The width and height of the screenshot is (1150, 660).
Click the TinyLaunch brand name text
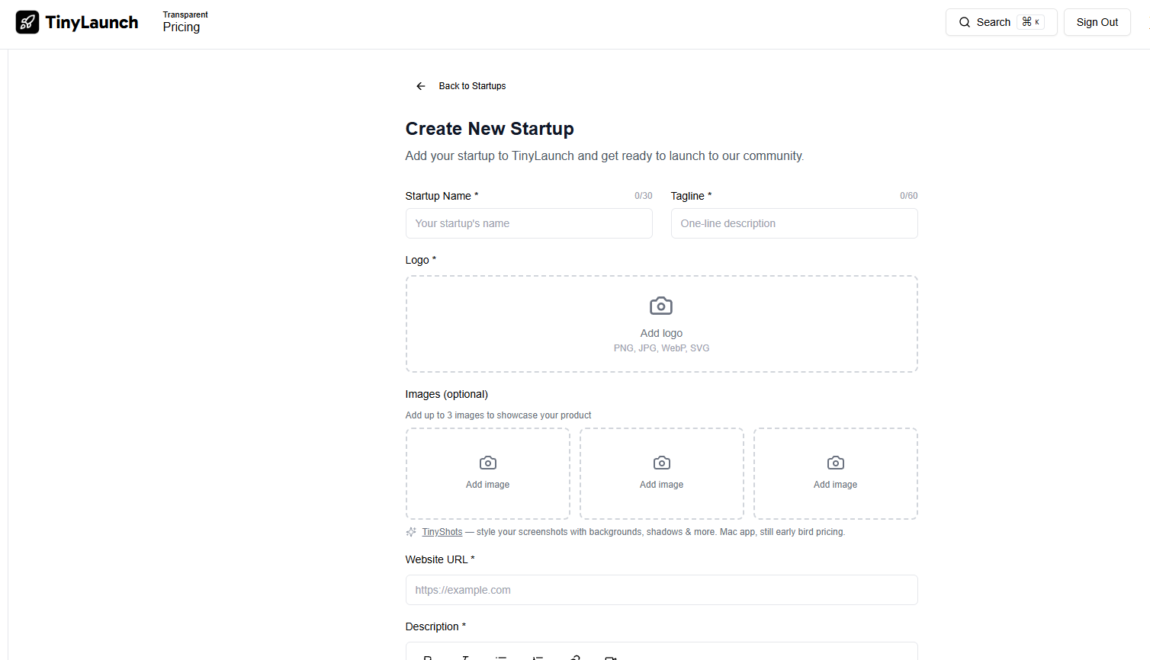92,22
